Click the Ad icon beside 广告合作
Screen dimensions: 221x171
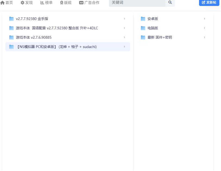(x=81, y=3)
